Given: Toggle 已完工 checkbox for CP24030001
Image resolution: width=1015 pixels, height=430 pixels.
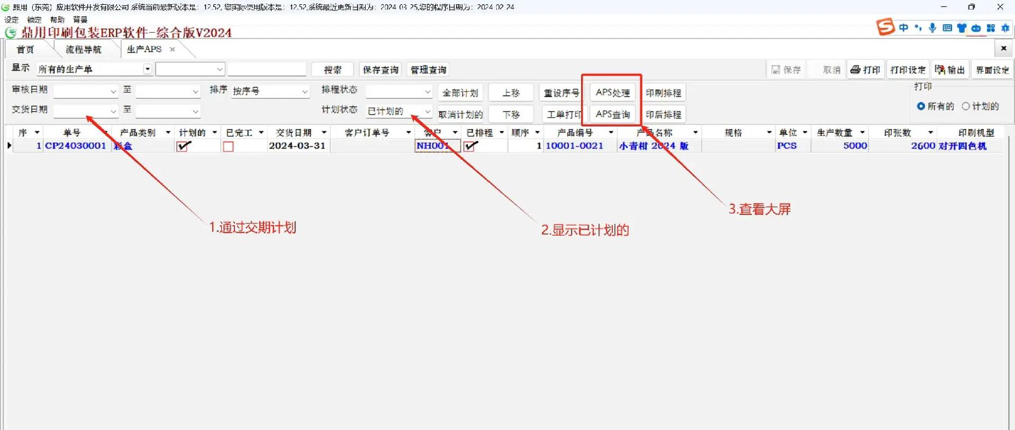Looking at the screenshot, I should coord(228,146).
